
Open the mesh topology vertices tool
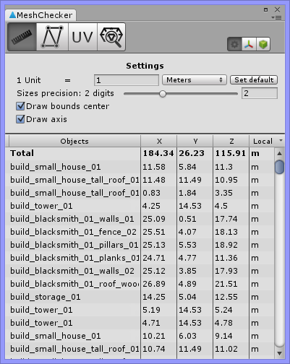(52, 37)
